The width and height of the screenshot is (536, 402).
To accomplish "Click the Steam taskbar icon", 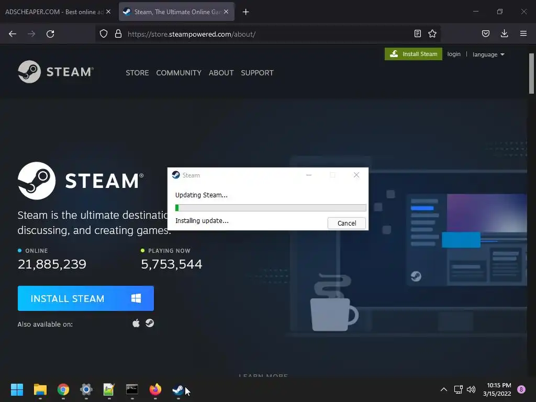I will point(178,389).
